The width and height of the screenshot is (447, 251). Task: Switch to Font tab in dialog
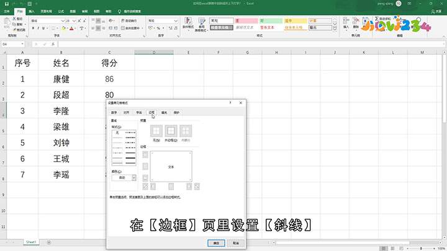(x=139, y=113)
